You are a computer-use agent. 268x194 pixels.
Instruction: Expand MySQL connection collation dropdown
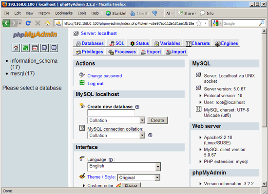coord(116,135)
